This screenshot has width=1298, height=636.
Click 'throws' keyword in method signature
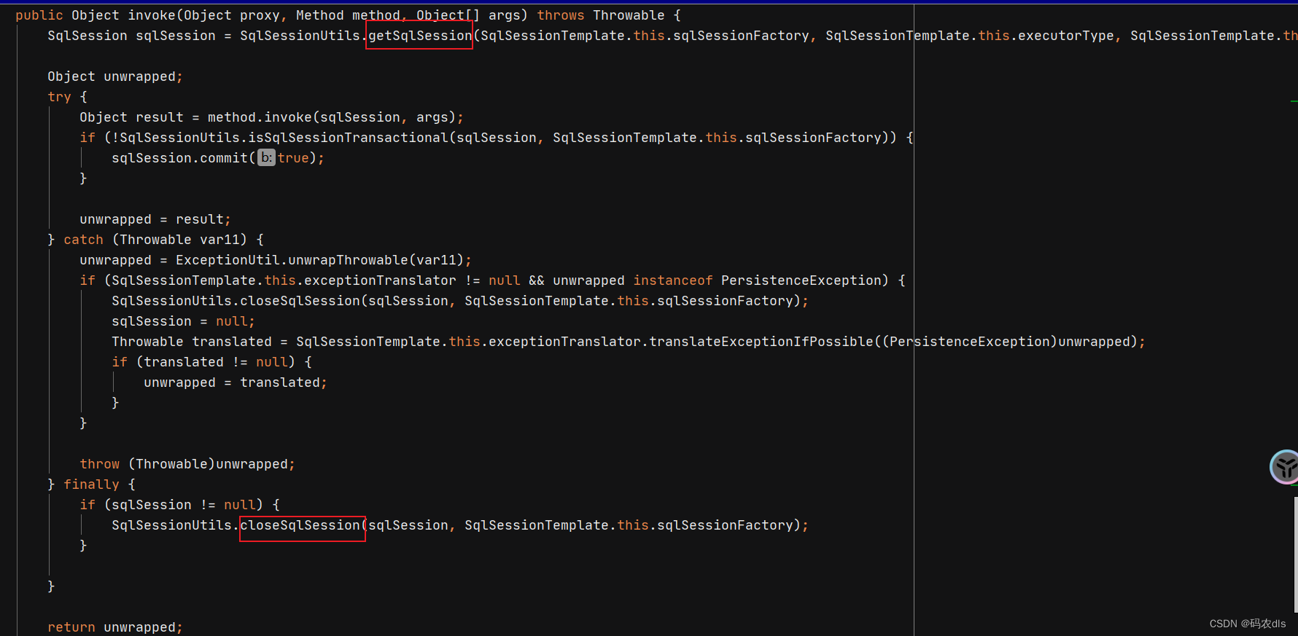pyautogui.click(x=561, y=15)
